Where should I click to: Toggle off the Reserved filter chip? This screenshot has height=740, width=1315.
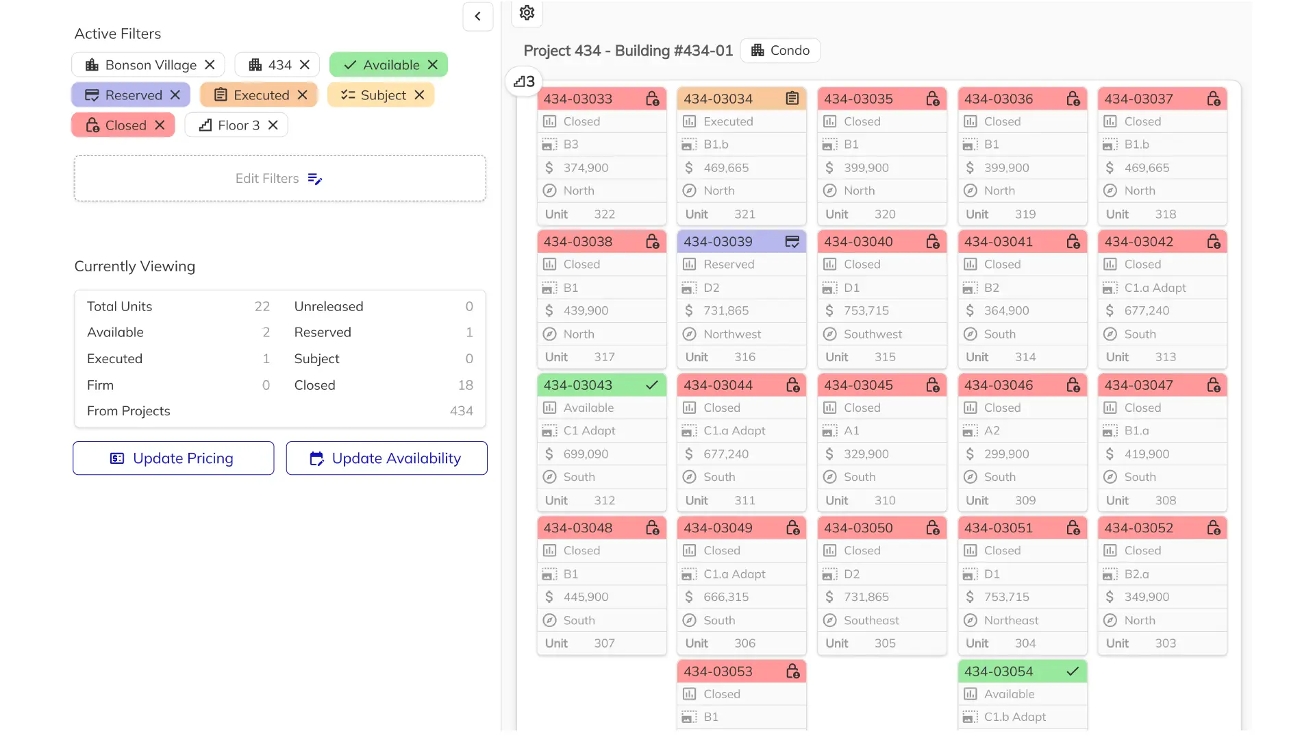click(175, 95)
